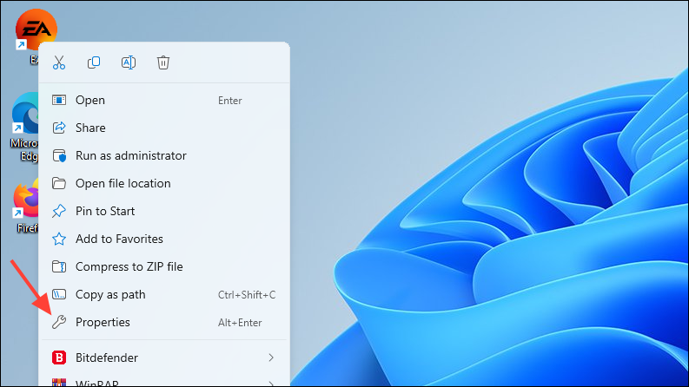The image size is (689, 387).
Task: Select Run as administrator
Action: coord(164,155)
